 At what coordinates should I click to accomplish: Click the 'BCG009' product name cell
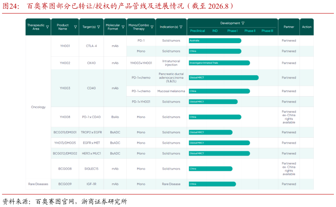[65, 184]
